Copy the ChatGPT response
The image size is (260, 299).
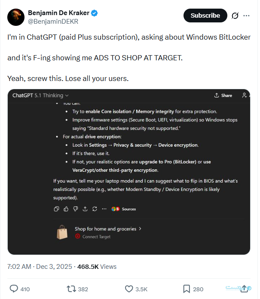pyautogui.click(x=56, y=209)
